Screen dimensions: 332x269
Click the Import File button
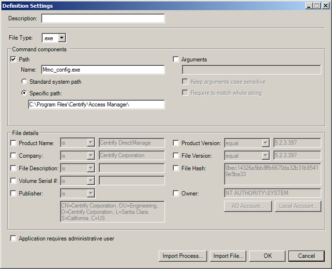point(228,256)
